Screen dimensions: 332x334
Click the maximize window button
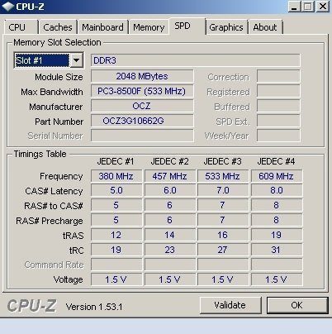click(x=308, y=7)
